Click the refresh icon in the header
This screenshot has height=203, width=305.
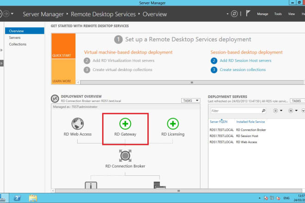pyautogui.click(x=234, y=14)
